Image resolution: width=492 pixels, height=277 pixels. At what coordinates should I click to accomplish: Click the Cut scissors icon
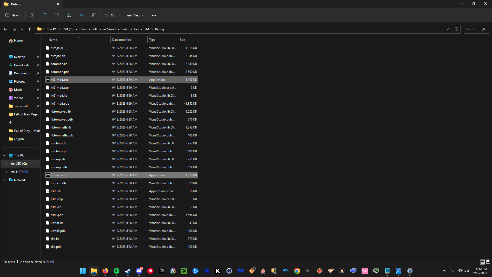32,15
